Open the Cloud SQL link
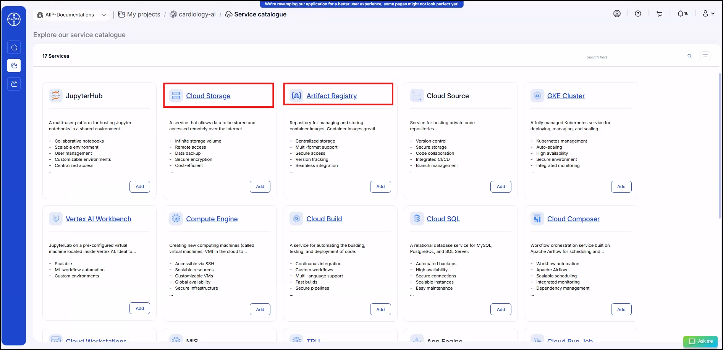The width and height of the screenshot is (723, 350). pyautogui.click(x=443, y=219)
